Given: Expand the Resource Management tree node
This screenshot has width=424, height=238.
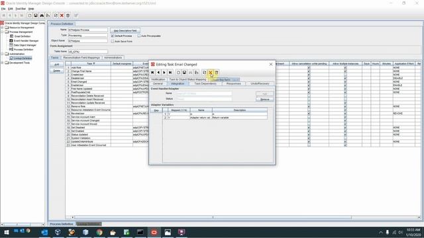Looking at the screenshot, I should point(3,28).
